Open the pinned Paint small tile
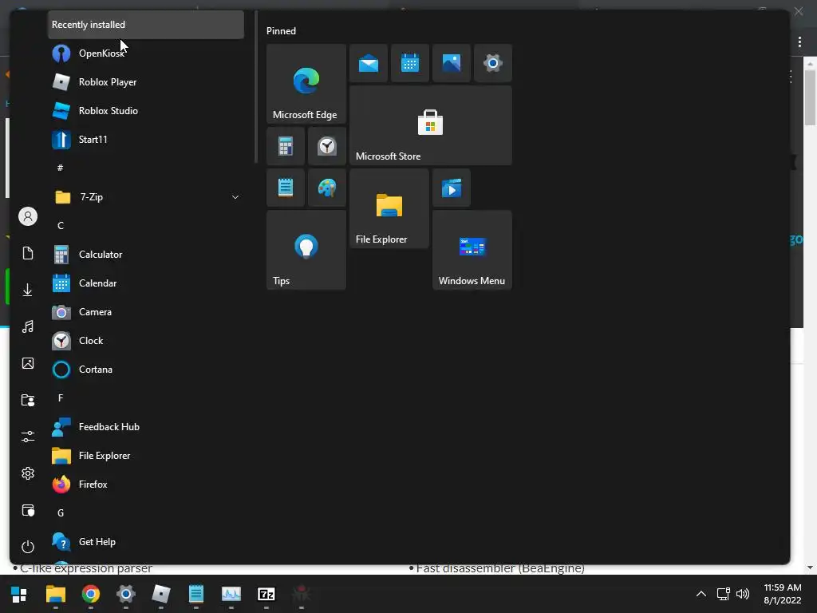 [x=327, y=188]
